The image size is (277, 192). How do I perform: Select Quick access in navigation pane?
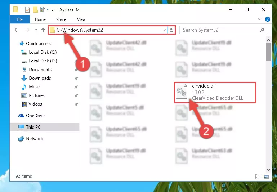[x=39, y=44]
